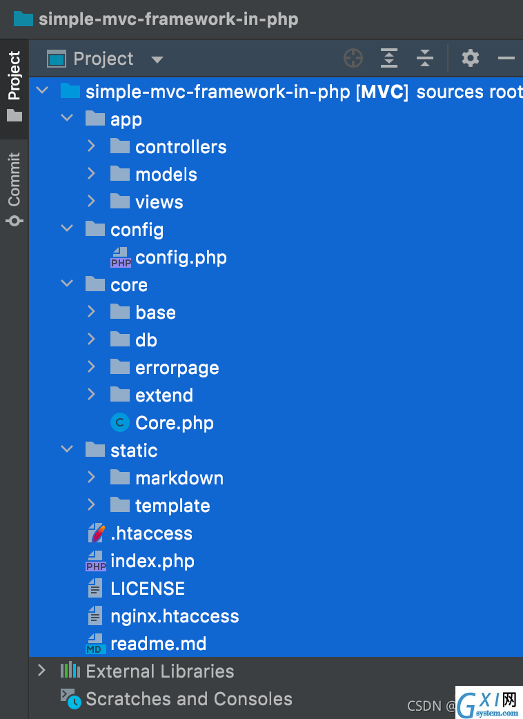Select the .htaccess file name

tap(151, 533)
